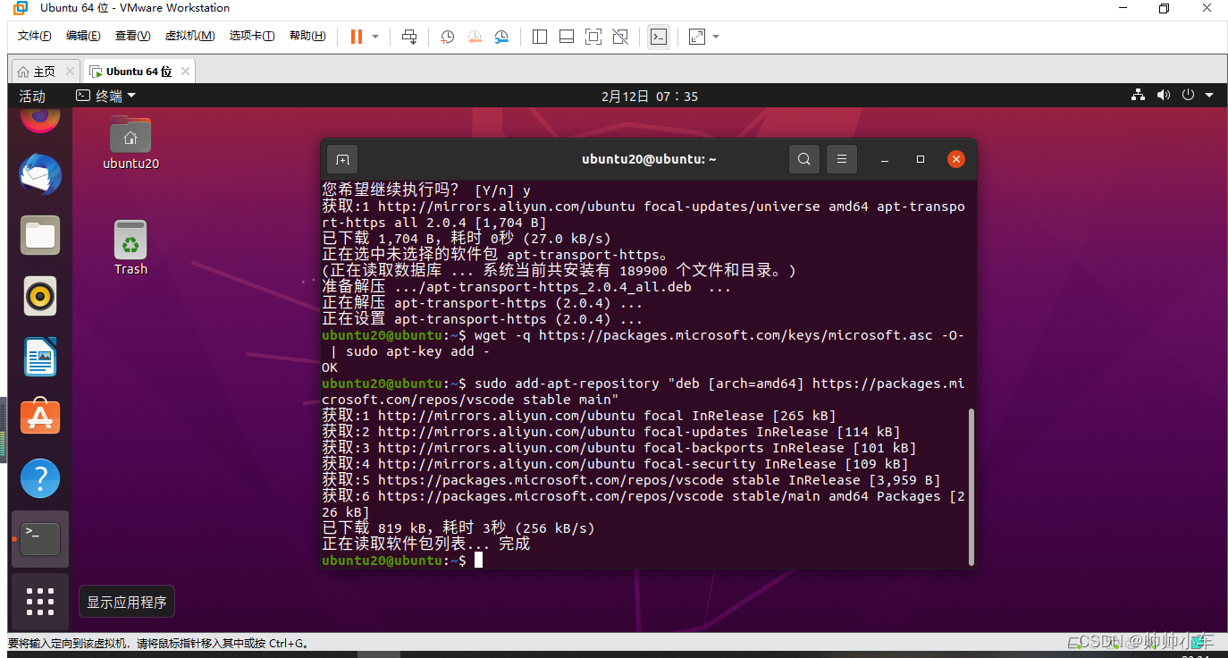Click the power icon in the top bar
The width and height of the screenshot is (1228, 658).
click(x=1188, y=95)
